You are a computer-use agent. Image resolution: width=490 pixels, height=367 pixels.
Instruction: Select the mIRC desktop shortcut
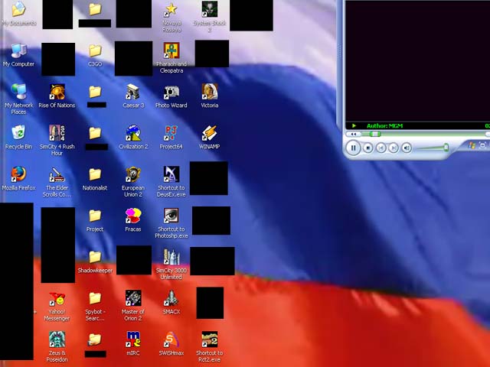pos(133,339)
